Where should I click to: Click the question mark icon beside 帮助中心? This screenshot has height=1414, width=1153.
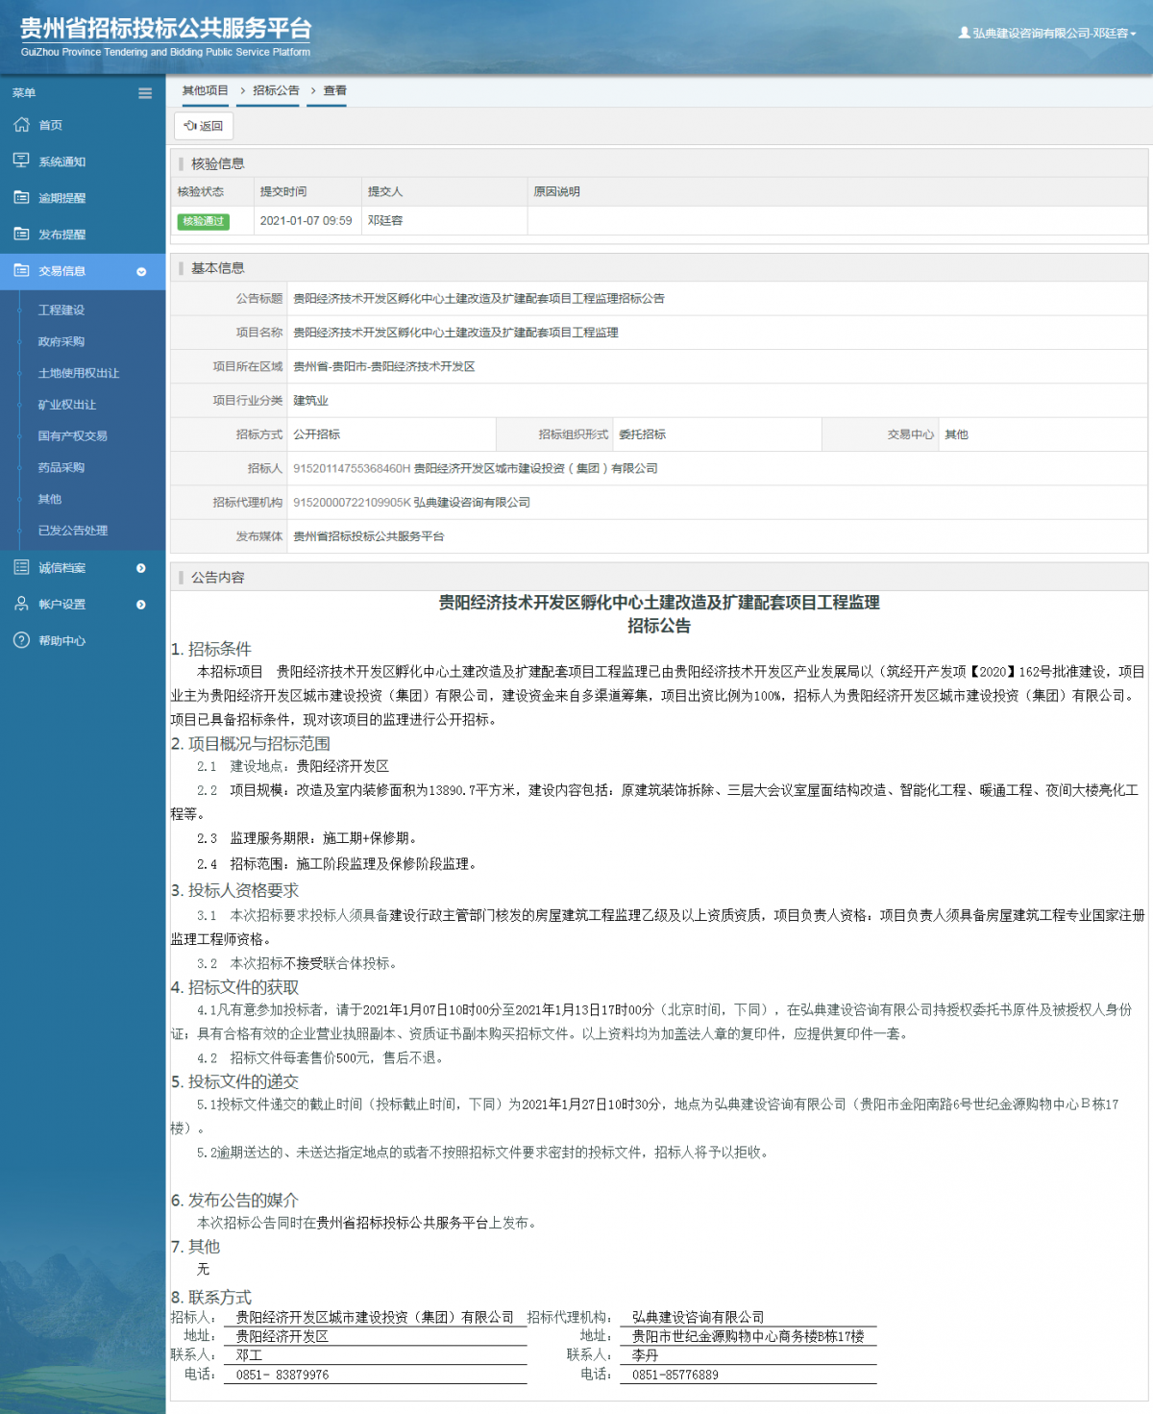(x=21, y=640)
